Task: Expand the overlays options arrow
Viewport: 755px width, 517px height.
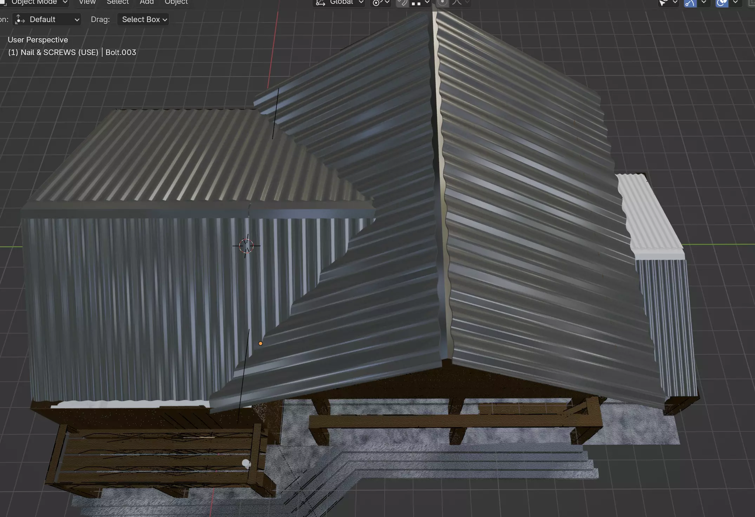Action: [x=735, y=2]
